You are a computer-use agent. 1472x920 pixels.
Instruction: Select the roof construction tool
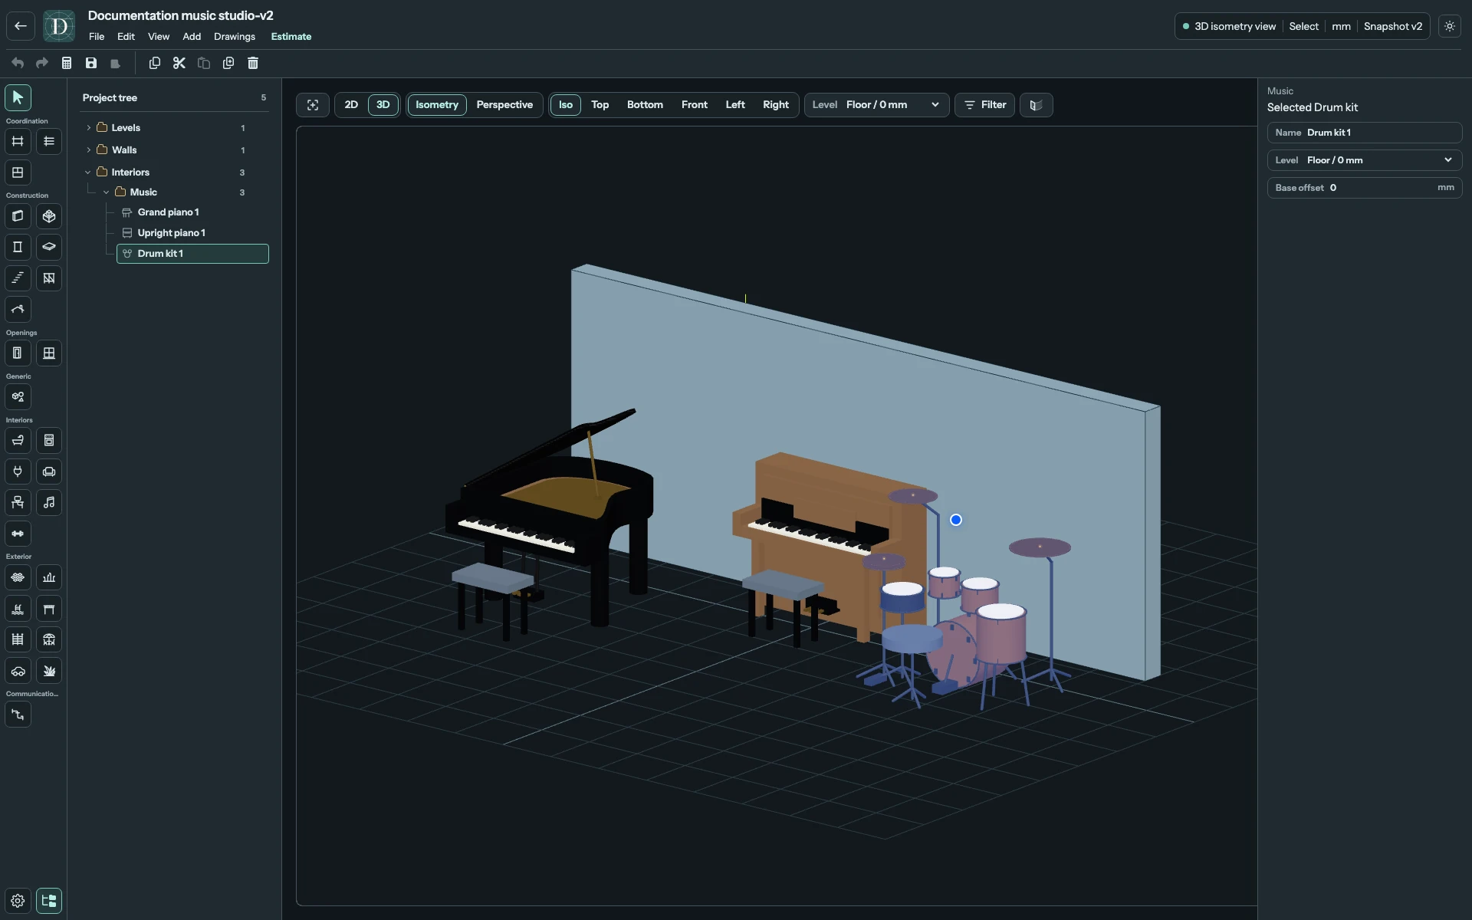tap(18, 310)
